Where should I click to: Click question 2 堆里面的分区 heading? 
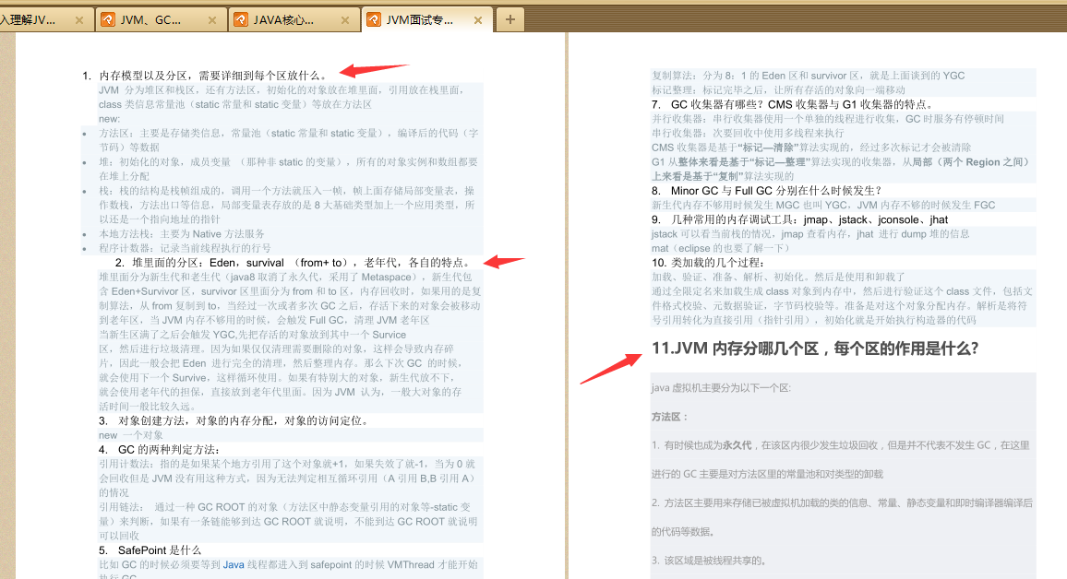[293, 263]
